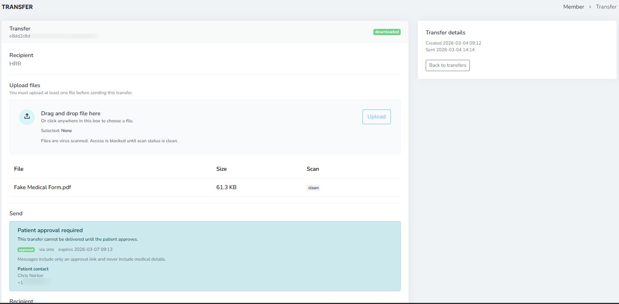Click the Upload button
The width and height of the screenshot is (619, 304).
click(x=376, y=117)
